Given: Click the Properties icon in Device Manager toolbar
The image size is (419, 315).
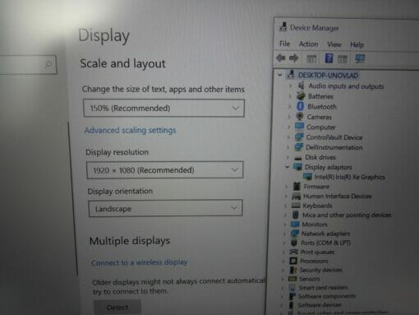Looking at the screenshot, I should tap(311, 58).
